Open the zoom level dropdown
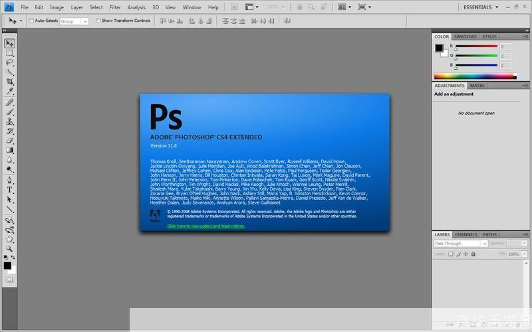The image size is (532, 332). pos(277,7)
